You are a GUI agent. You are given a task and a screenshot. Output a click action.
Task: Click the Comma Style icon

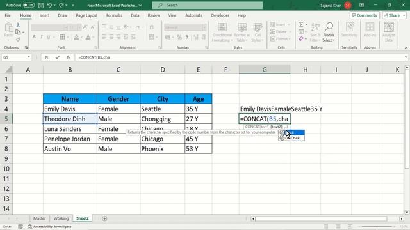coord(187,37)
